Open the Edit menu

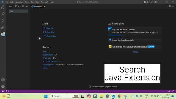[x=12, y=2]
